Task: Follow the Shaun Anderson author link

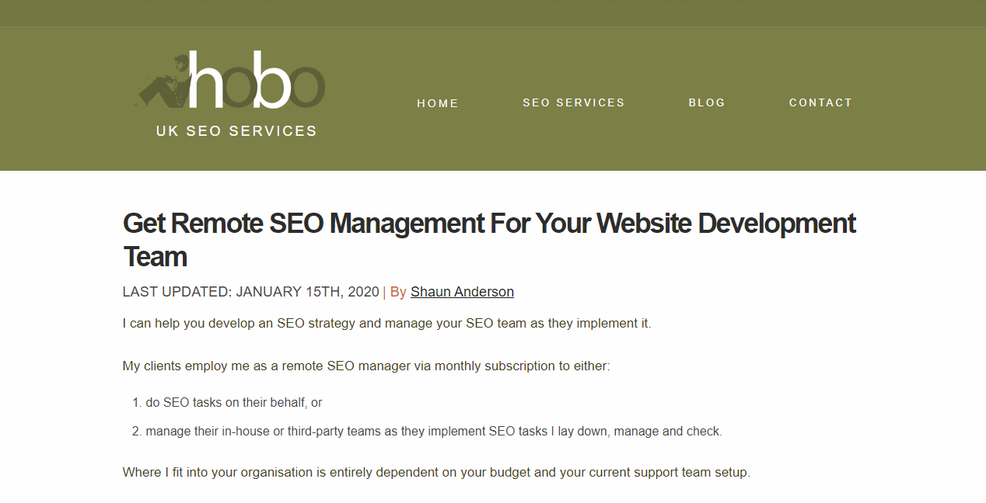Action: [462, 292]
